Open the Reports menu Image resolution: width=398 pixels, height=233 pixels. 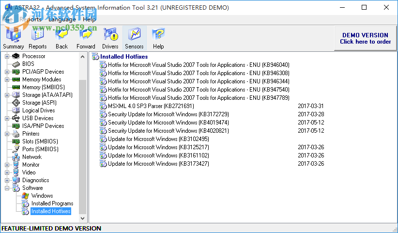pyautogui.click(x=31, y=19)
